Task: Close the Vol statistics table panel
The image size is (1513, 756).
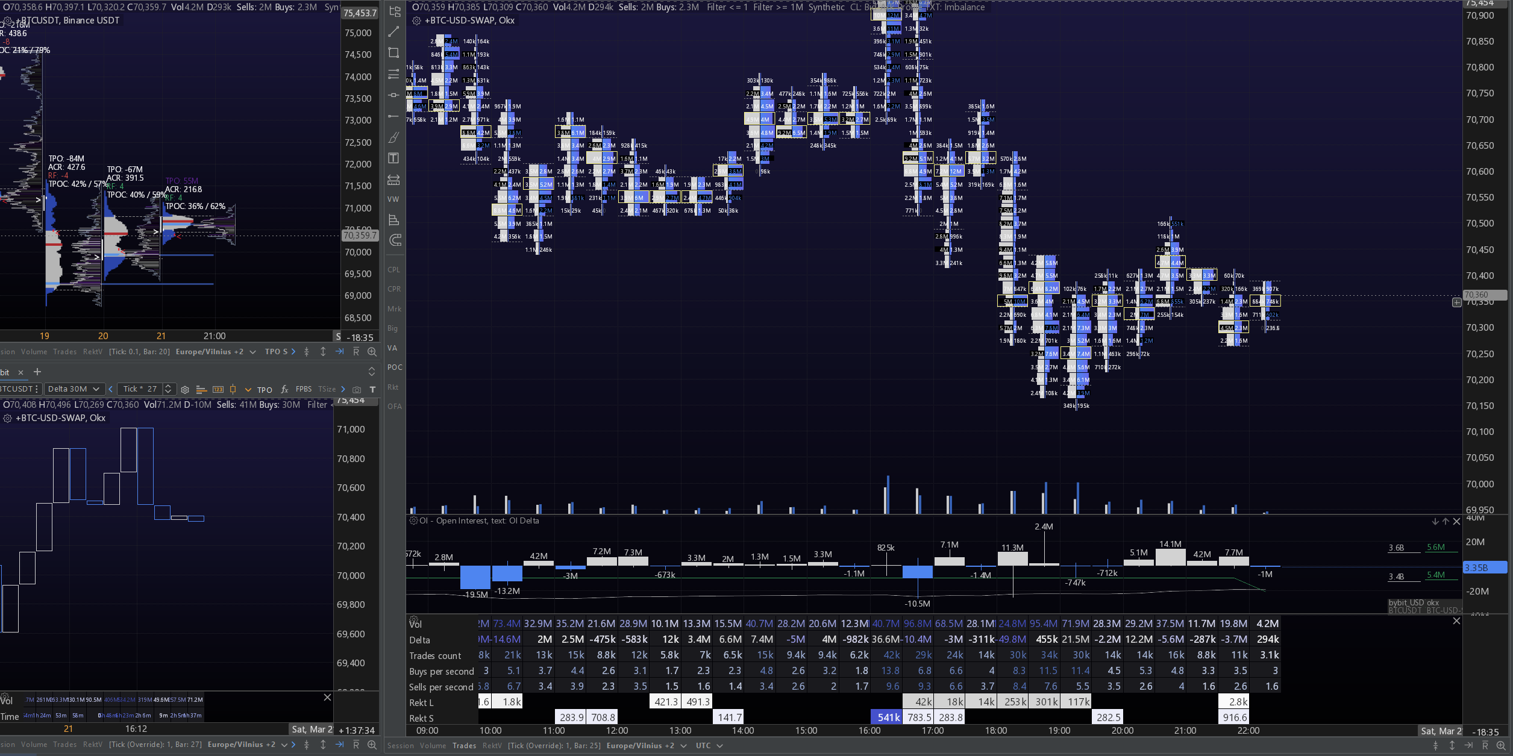Action: tap(1457, 620)
